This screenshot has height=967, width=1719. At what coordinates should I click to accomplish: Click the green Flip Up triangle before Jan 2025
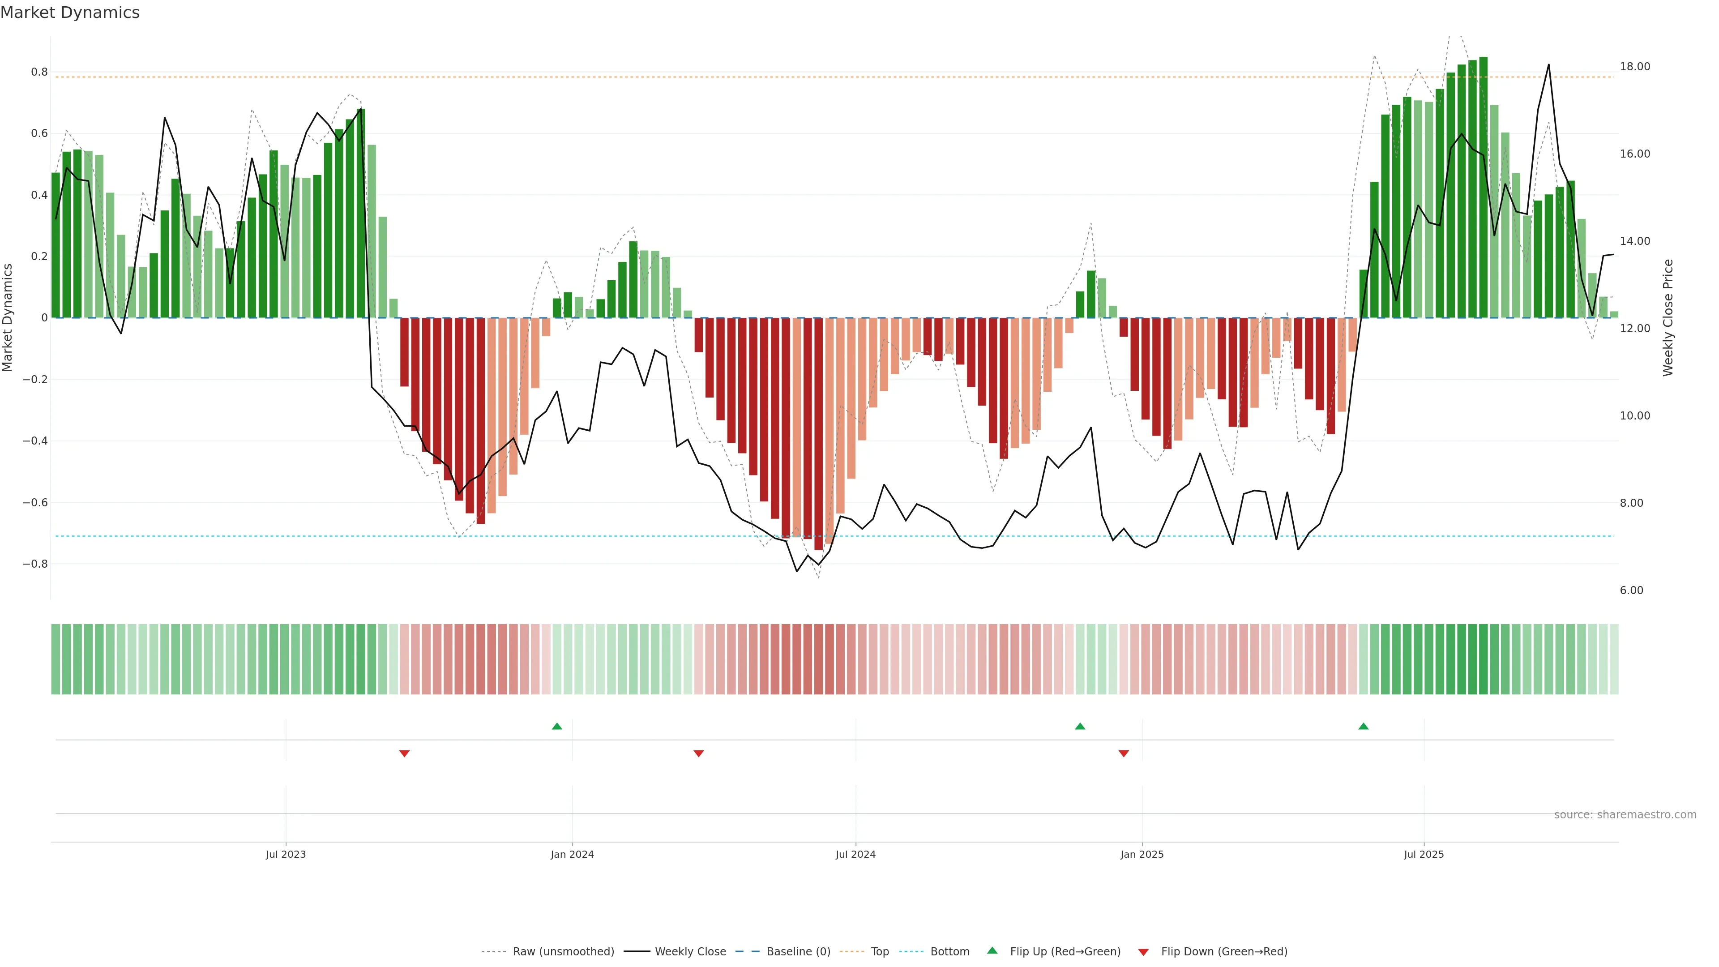point(1080,726)
